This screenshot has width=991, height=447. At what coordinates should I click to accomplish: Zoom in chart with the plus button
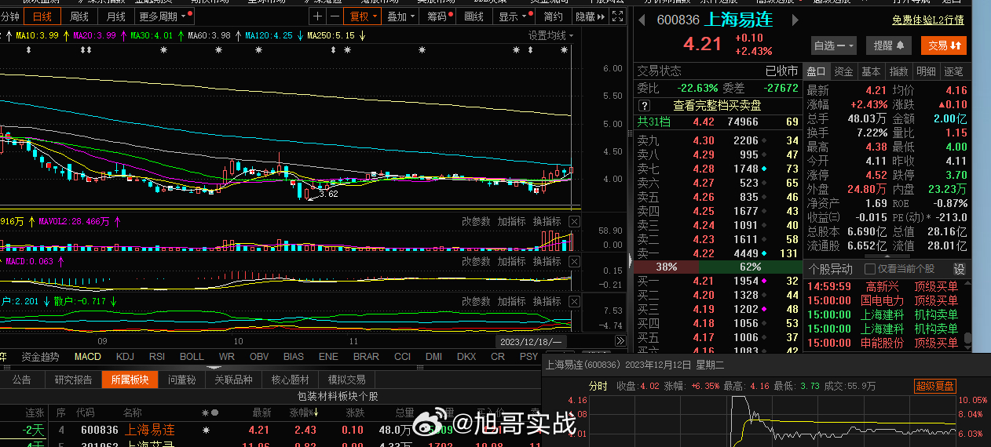click(317, 16)
